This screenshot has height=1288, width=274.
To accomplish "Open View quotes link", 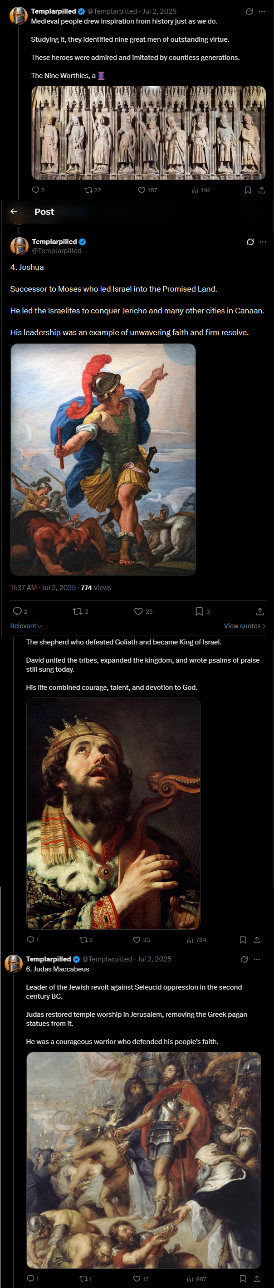I will pyautogui.click(x=245, y=626).
